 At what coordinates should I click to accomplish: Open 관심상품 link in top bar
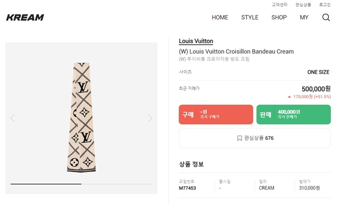(304, 5)
